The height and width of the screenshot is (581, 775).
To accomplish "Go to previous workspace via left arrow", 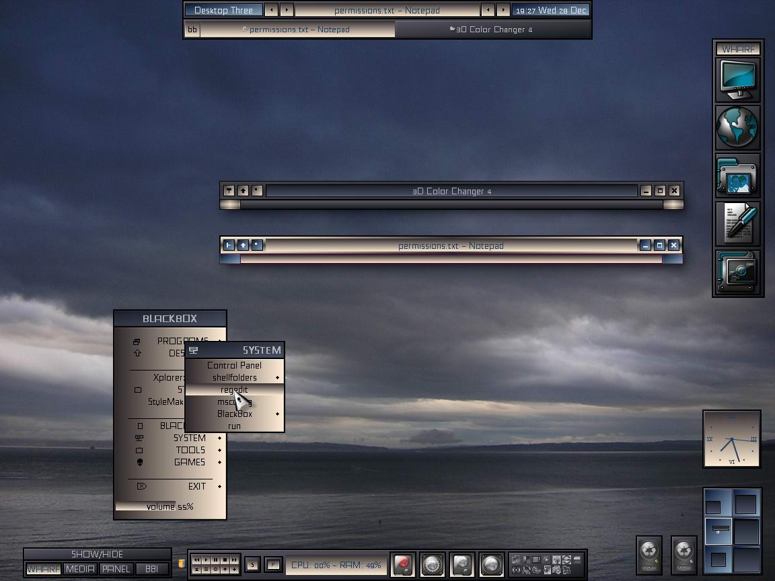I will tap(271, 10).
